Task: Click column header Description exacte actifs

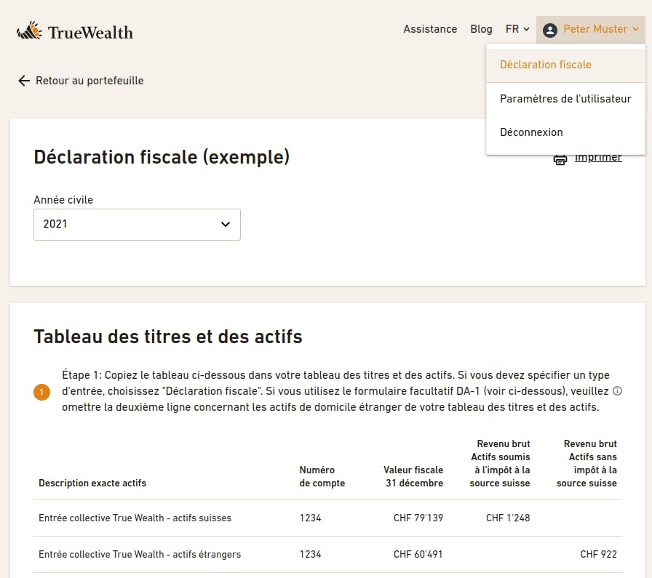Action: pyautogui.click(x=92, y=483)
